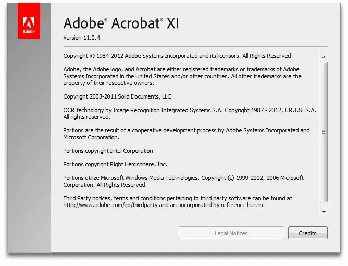Click the red Adobe logo
The height and width of the screenshot is (266, 348).
coord(29,21)
